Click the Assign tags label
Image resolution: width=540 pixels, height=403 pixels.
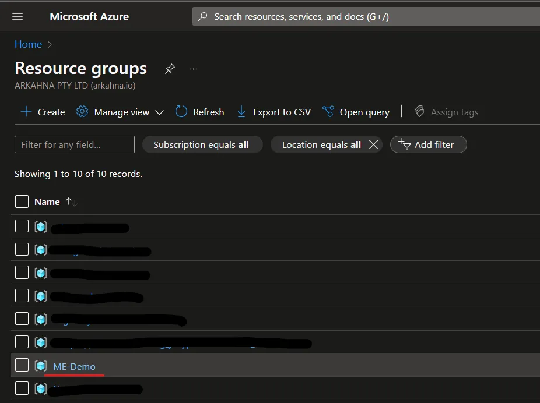[x=455, y=112]
